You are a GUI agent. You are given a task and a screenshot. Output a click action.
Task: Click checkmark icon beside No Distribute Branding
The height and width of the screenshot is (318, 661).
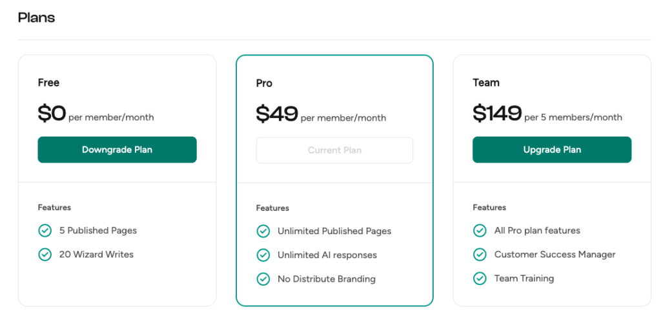click(263, 279)
